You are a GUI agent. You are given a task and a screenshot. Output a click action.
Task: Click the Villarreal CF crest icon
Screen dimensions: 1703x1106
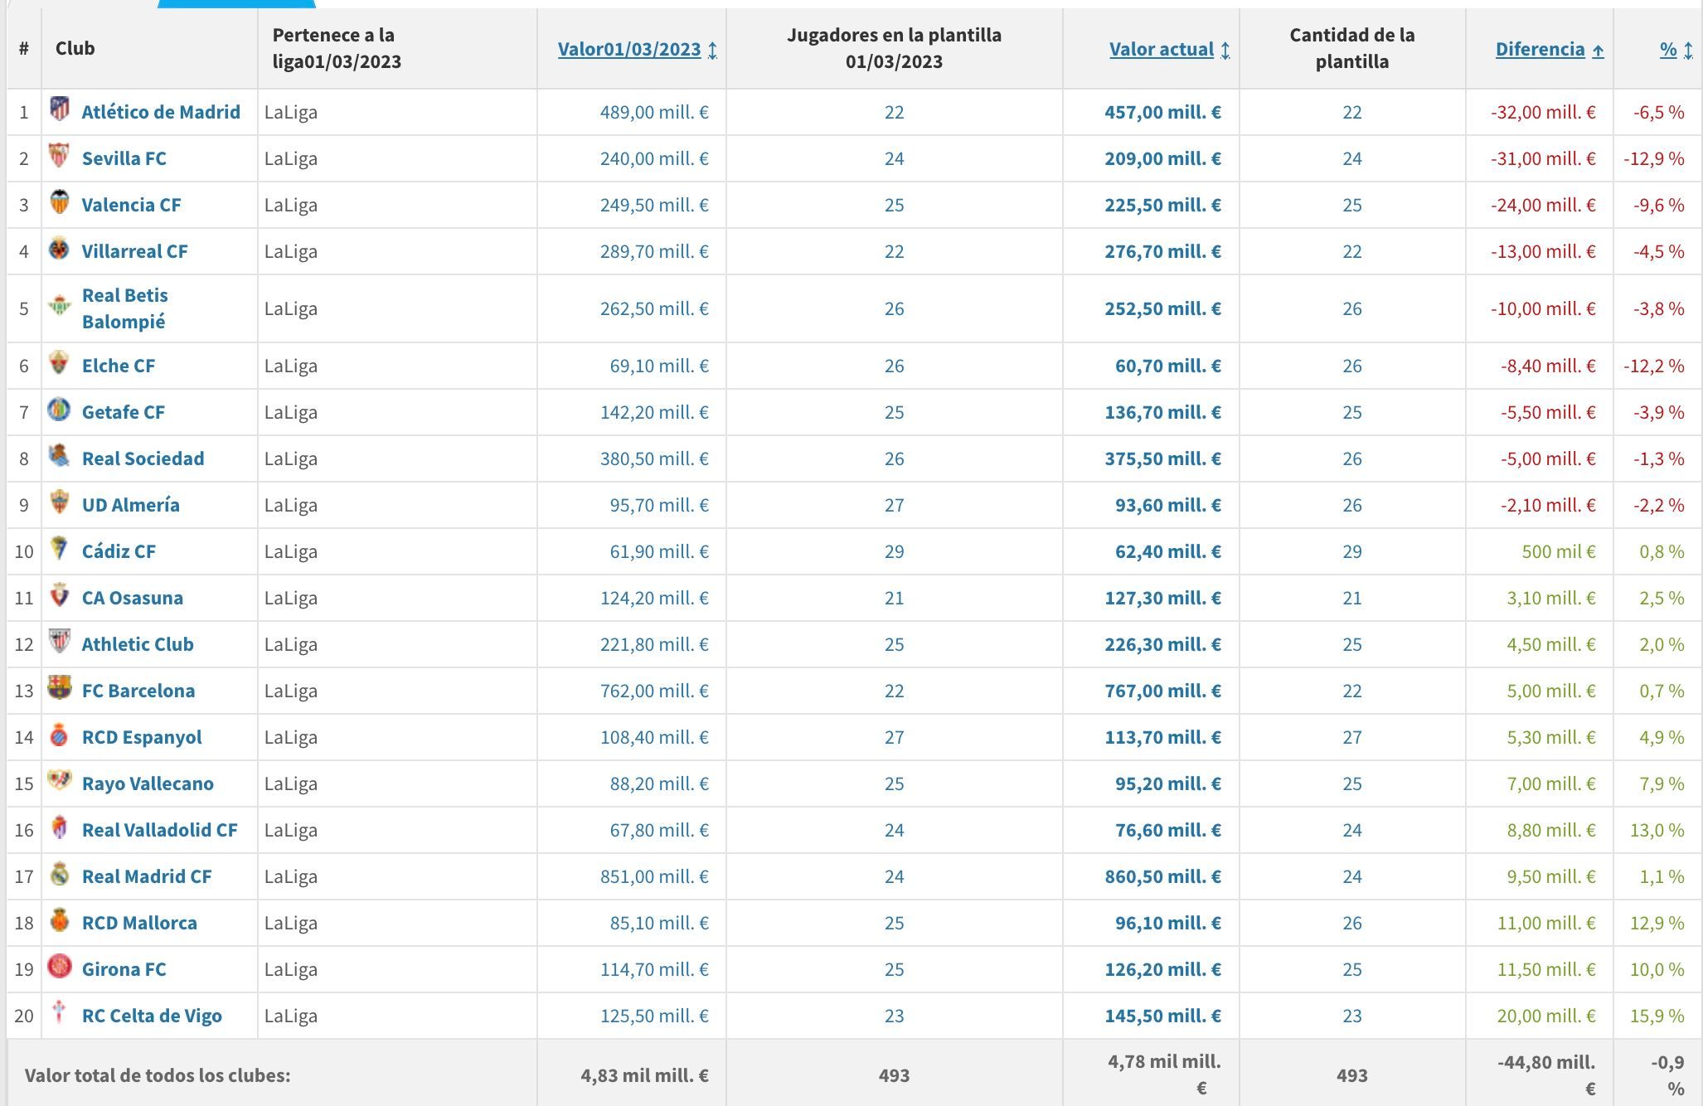point(59,248)
